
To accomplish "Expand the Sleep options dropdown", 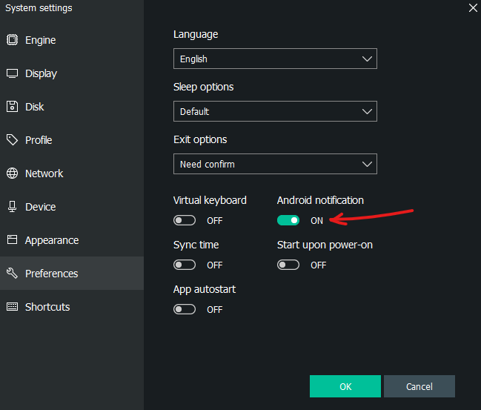I will click(275, 111).
